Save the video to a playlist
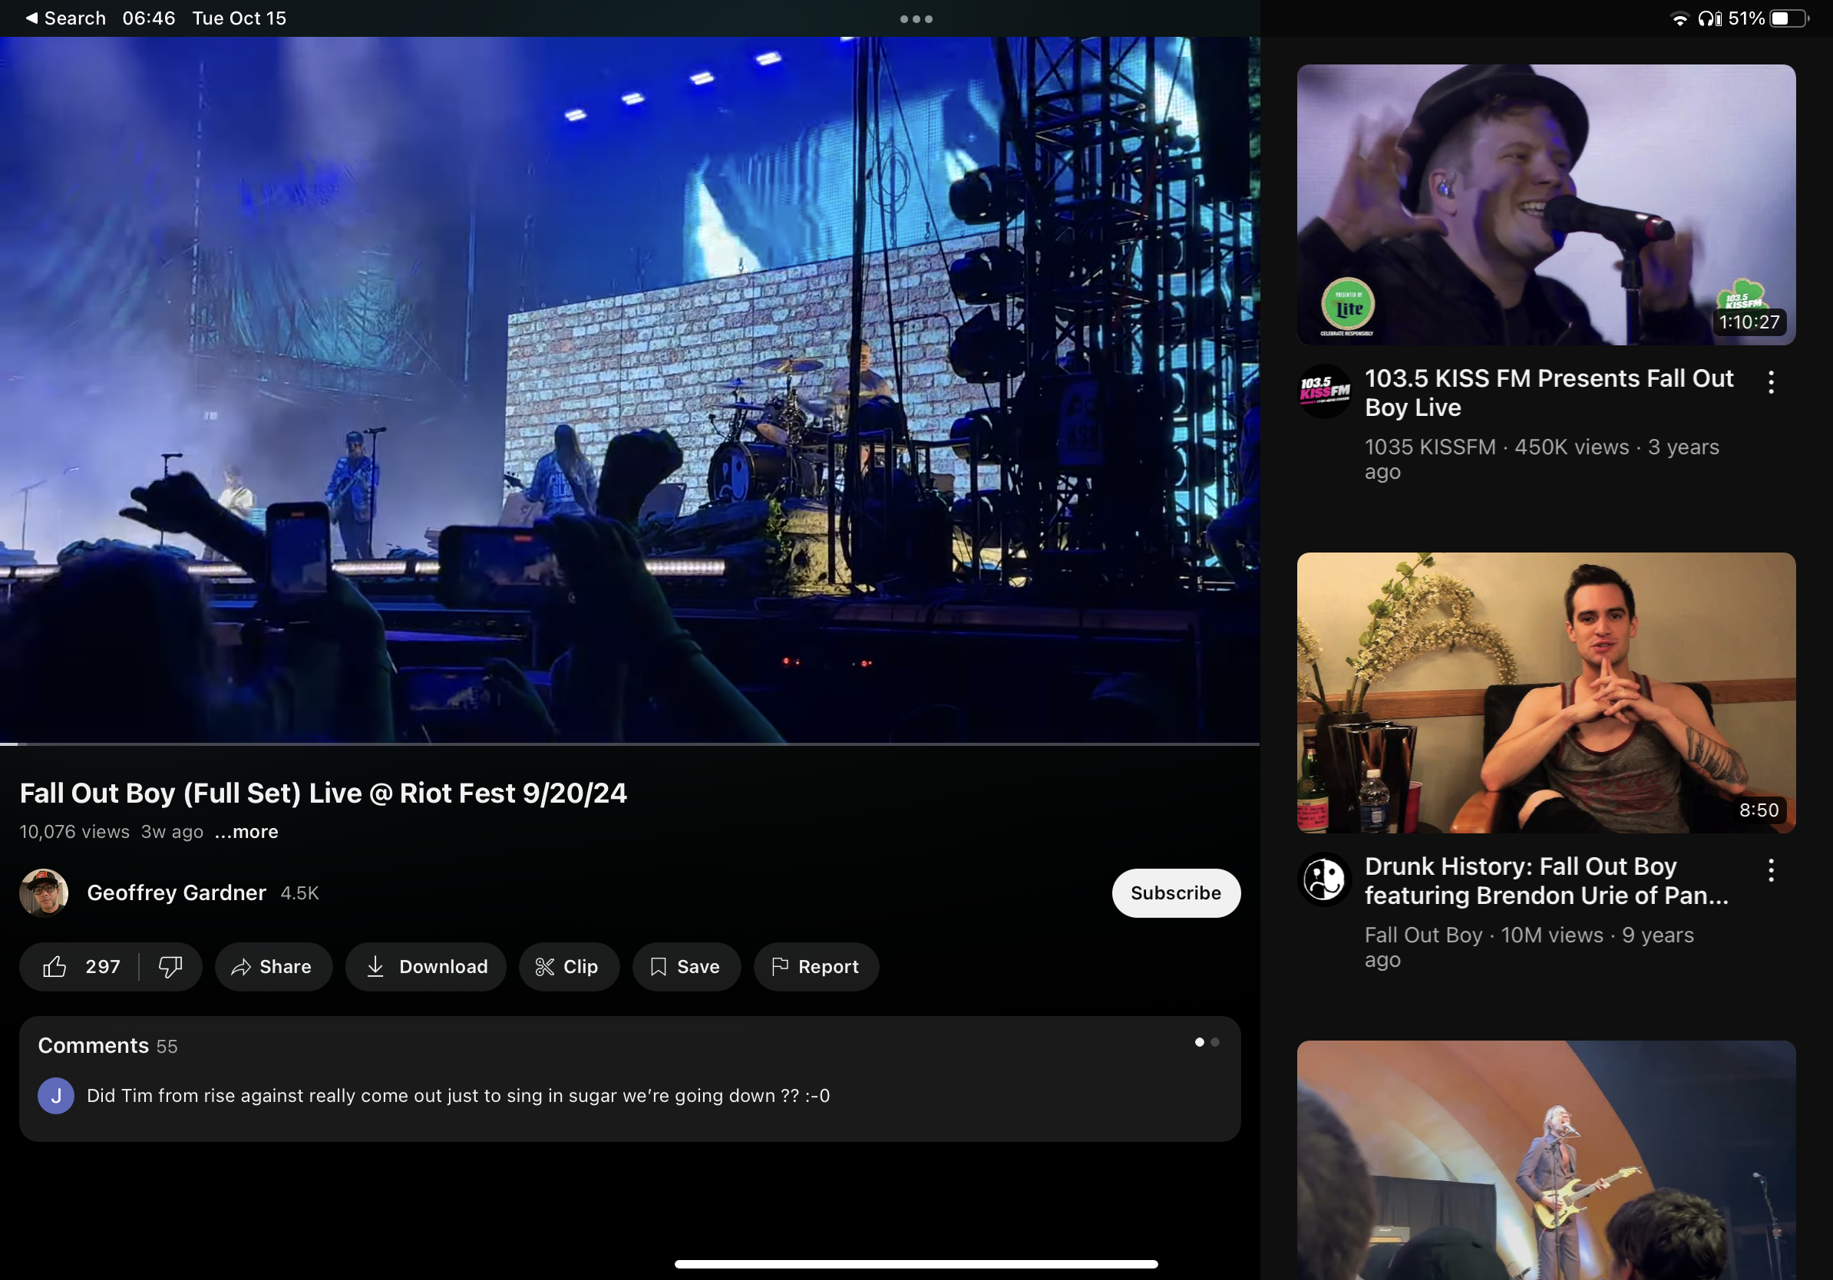The image size is (1833, 1280). coord(685,966)
